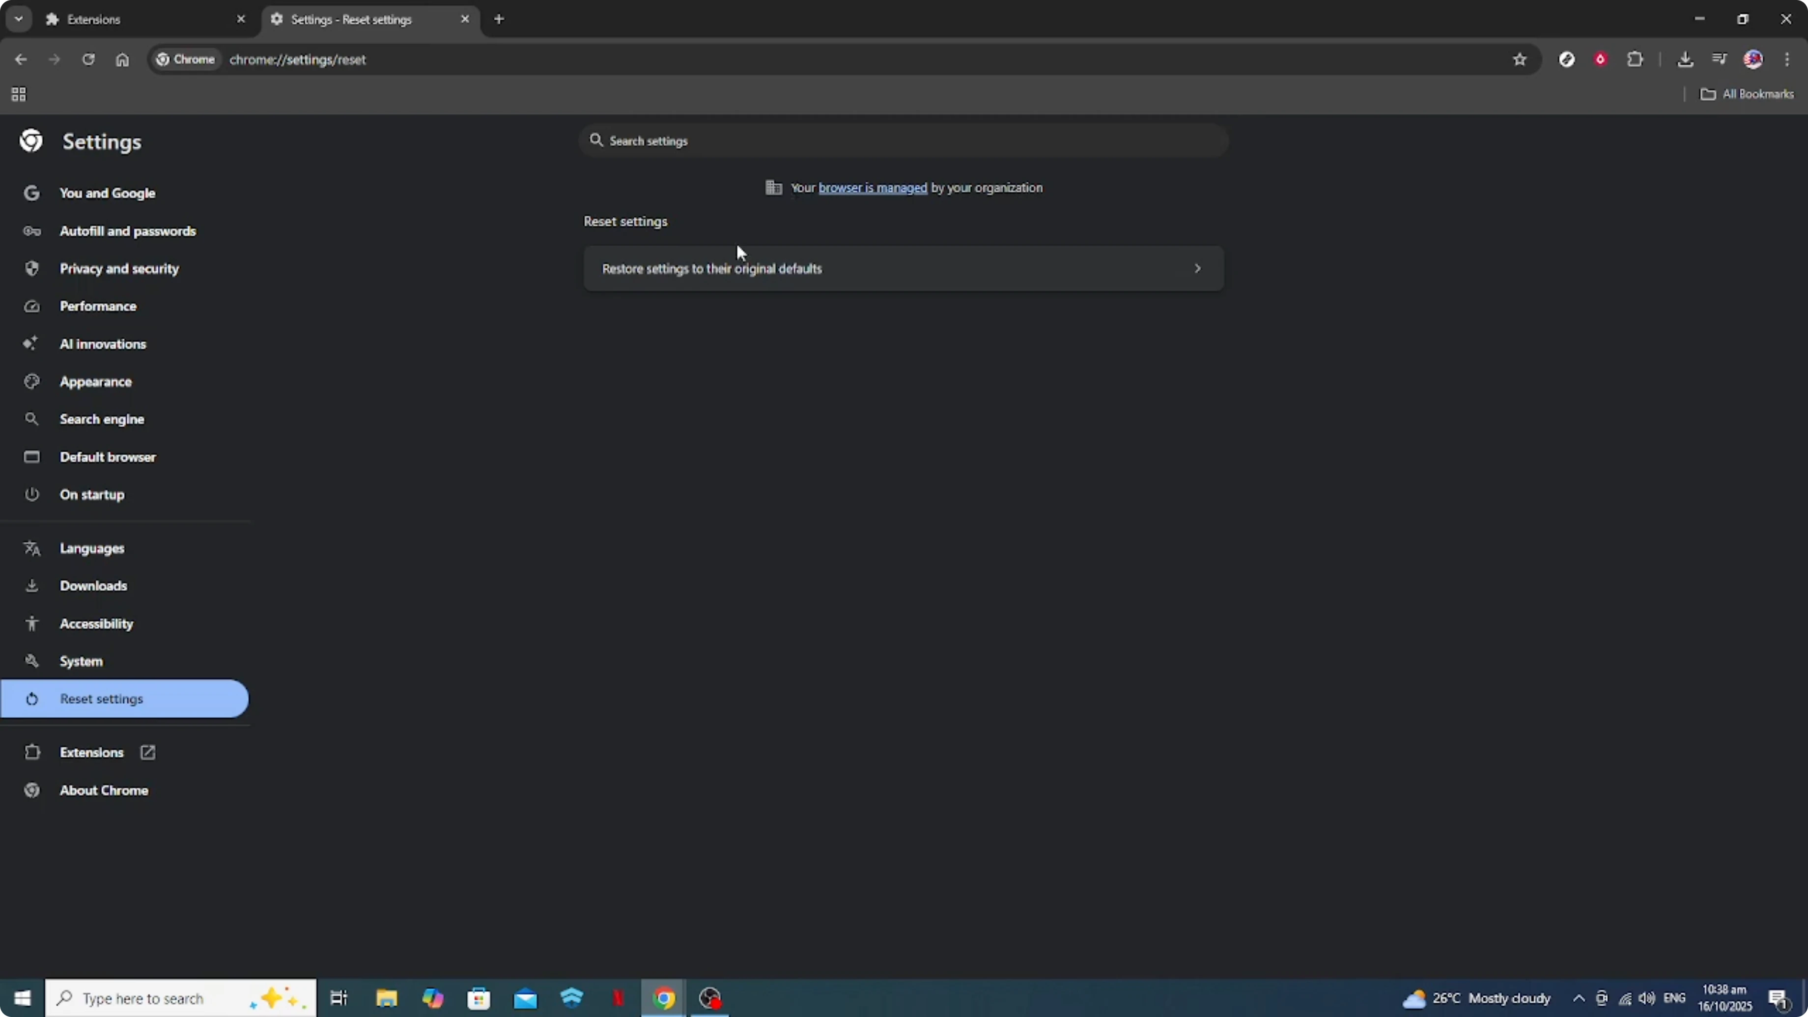Open Appearance settings in sidebar
Viewport: 1808px width, 1017px height.
(95, 381)
